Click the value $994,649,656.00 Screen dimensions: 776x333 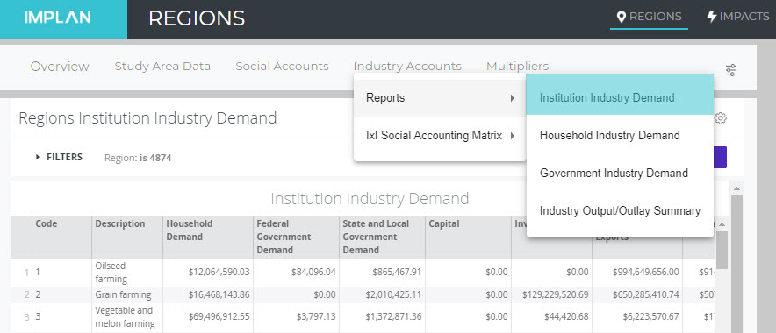point(646,273)
